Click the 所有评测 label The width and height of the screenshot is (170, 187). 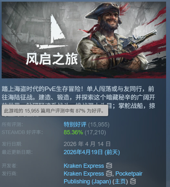point(12,125)
